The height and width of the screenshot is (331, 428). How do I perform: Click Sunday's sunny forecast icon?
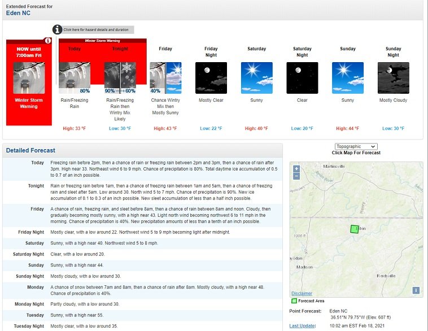(x=348, y=78)
